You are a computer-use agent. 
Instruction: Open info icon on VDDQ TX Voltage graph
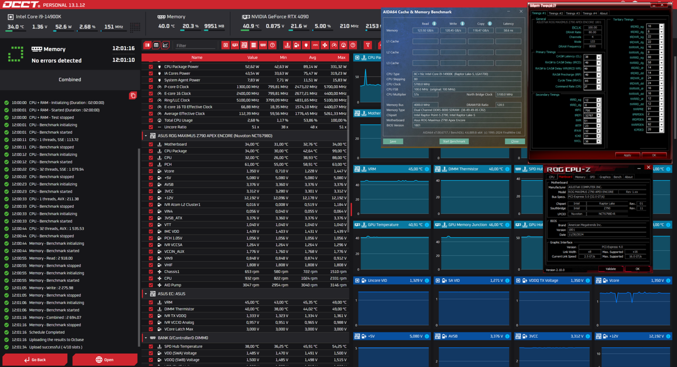588,280
